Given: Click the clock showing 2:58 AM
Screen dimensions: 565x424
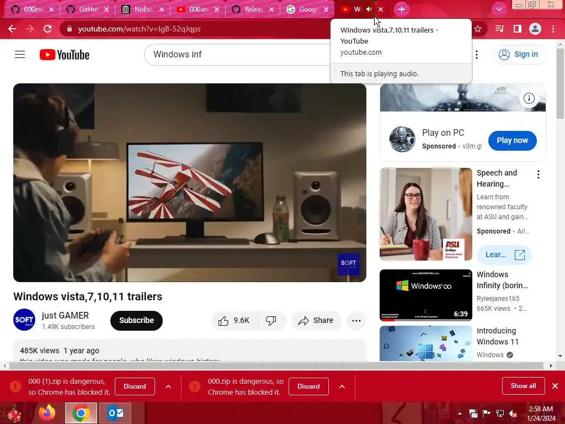Looking at the screenshot, I should [541, 409].
